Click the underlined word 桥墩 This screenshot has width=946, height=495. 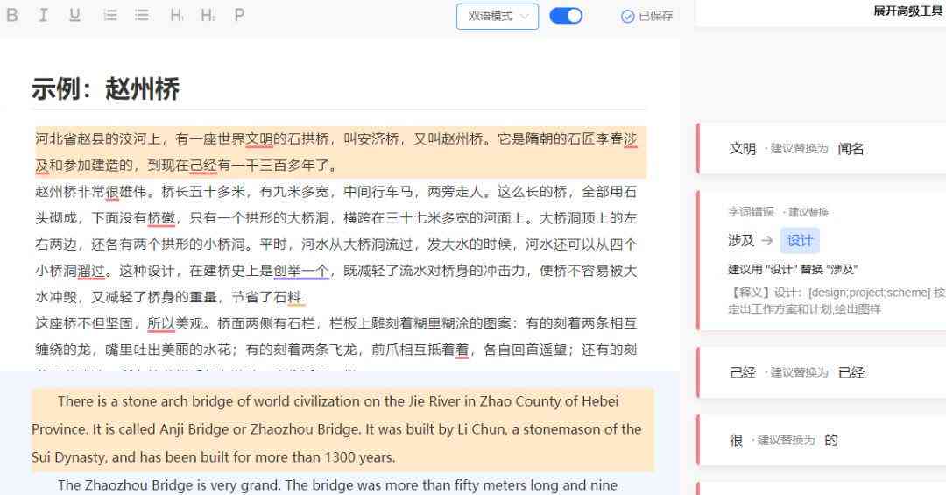coord(161,218)
